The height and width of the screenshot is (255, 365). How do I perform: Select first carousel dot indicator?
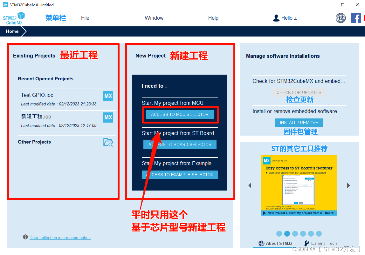[x=279, y=234]
